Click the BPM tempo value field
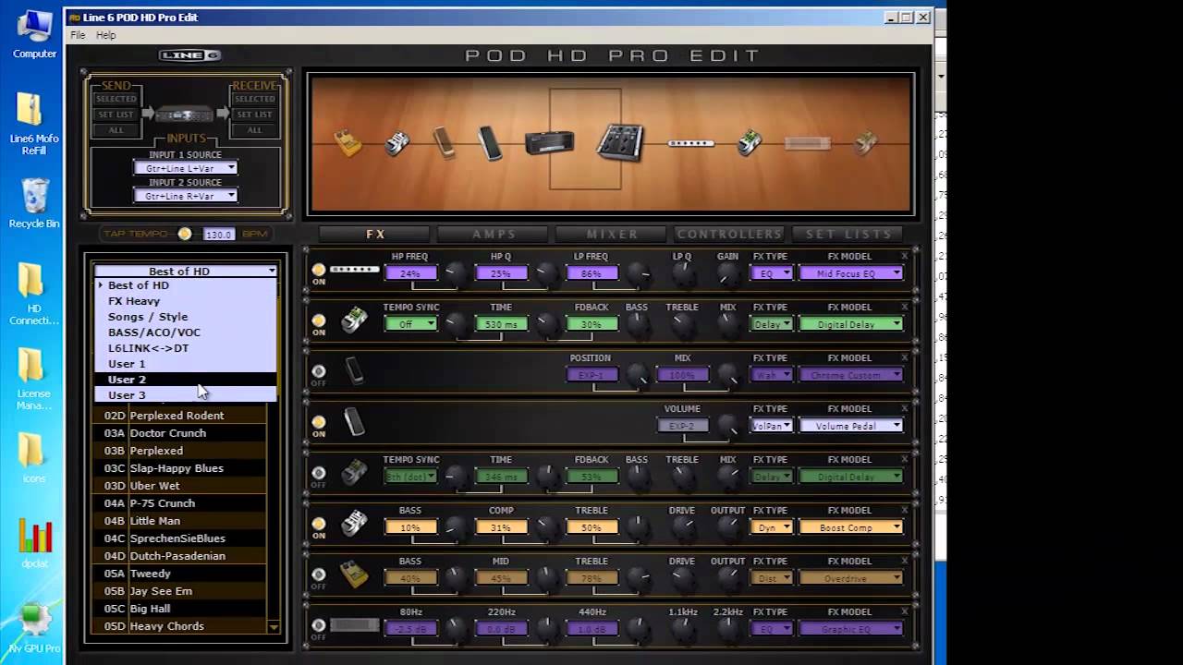Image resolution: width=1183 pixels, height=665 pixels. (x=219, y=235)
